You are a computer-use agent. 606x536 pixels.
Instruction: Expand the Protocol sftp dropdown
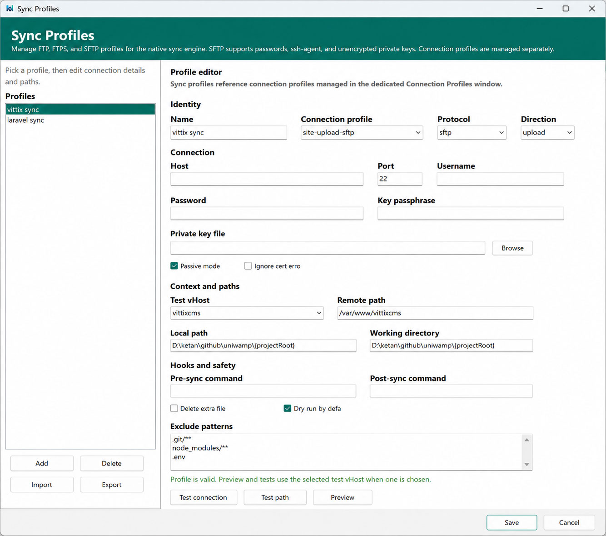pos(472,133)
